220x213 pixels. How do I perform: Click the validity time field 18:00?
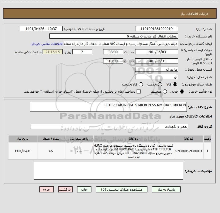(113, 61)
